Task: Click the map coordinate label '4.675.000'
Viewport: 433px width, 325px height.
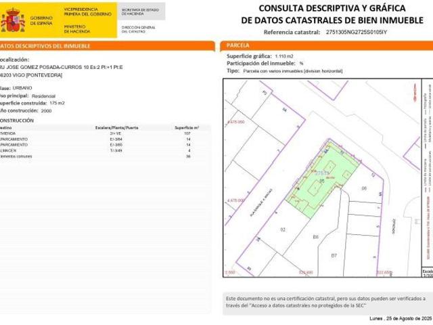Action: 236,200
